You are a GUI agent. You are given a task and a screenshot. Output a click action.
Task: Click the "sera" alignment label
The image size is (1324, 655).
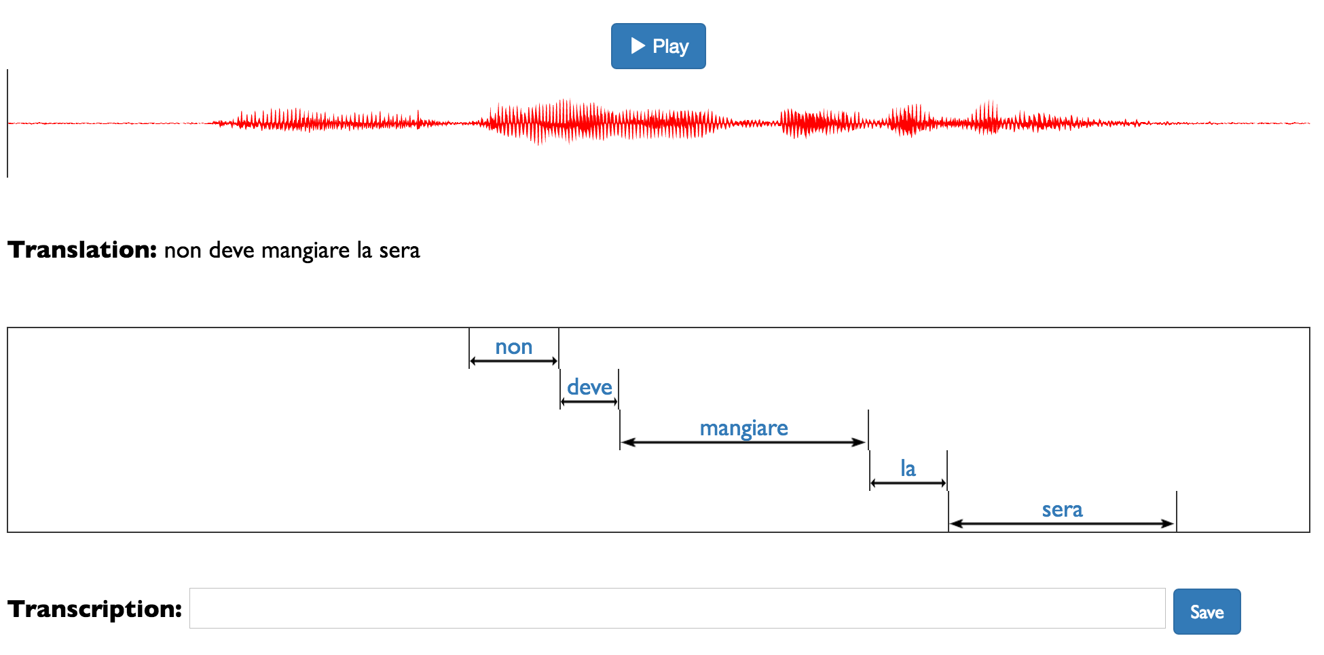[x=1062, y=509]
